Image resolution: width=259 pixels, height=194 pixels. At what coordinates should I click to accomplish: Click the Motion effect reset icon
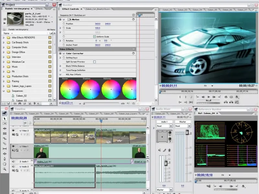pyautogui.click(x=133, y=19)
